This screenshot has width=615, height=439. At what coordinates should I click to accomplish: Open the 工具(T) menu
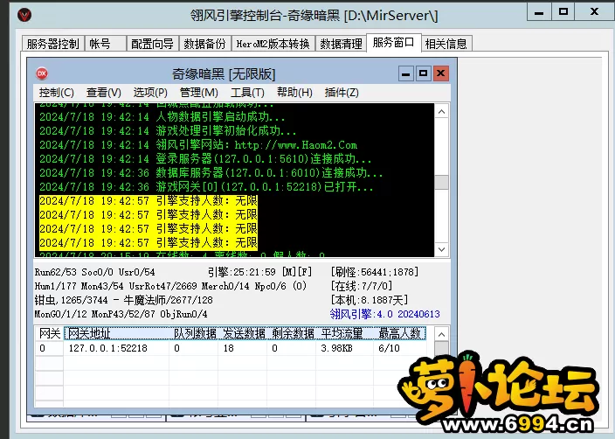coord(247,93)
